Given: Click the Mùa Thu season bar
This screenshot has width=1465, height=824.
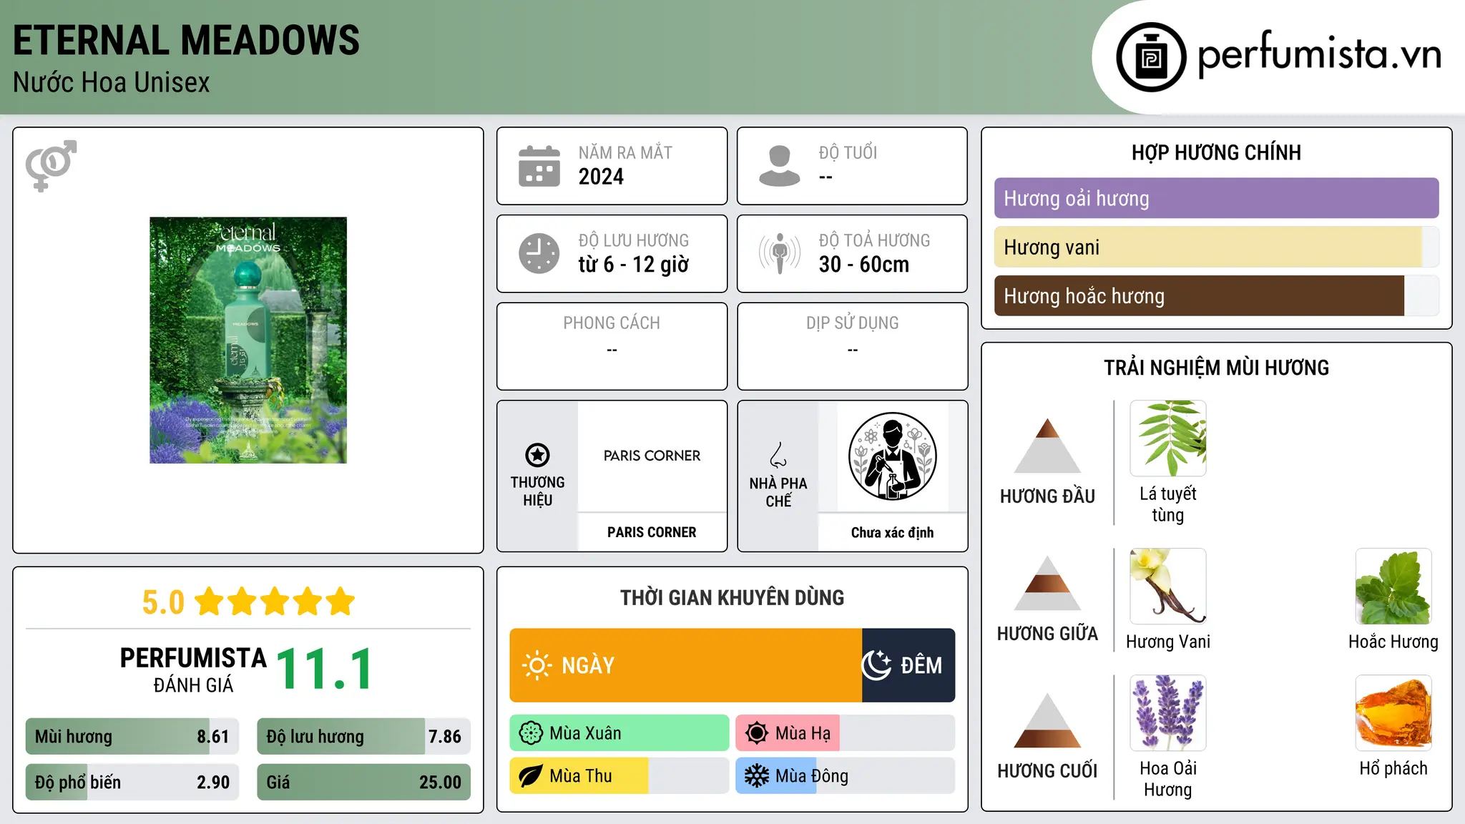Looking at the screenshot, I should click(619, 776).
